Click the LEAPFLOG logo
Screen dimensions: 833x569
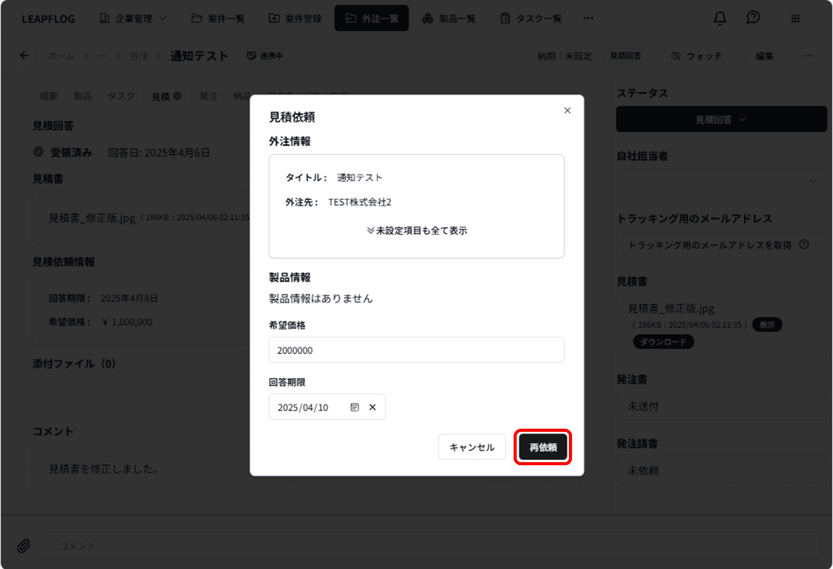tap(48, 19)
